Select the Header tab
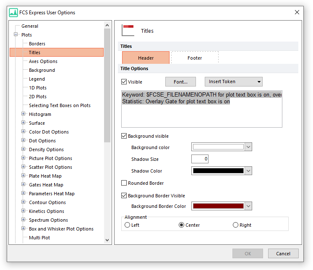Viewport: 313px width, 270px height. [x=146, y=58]
